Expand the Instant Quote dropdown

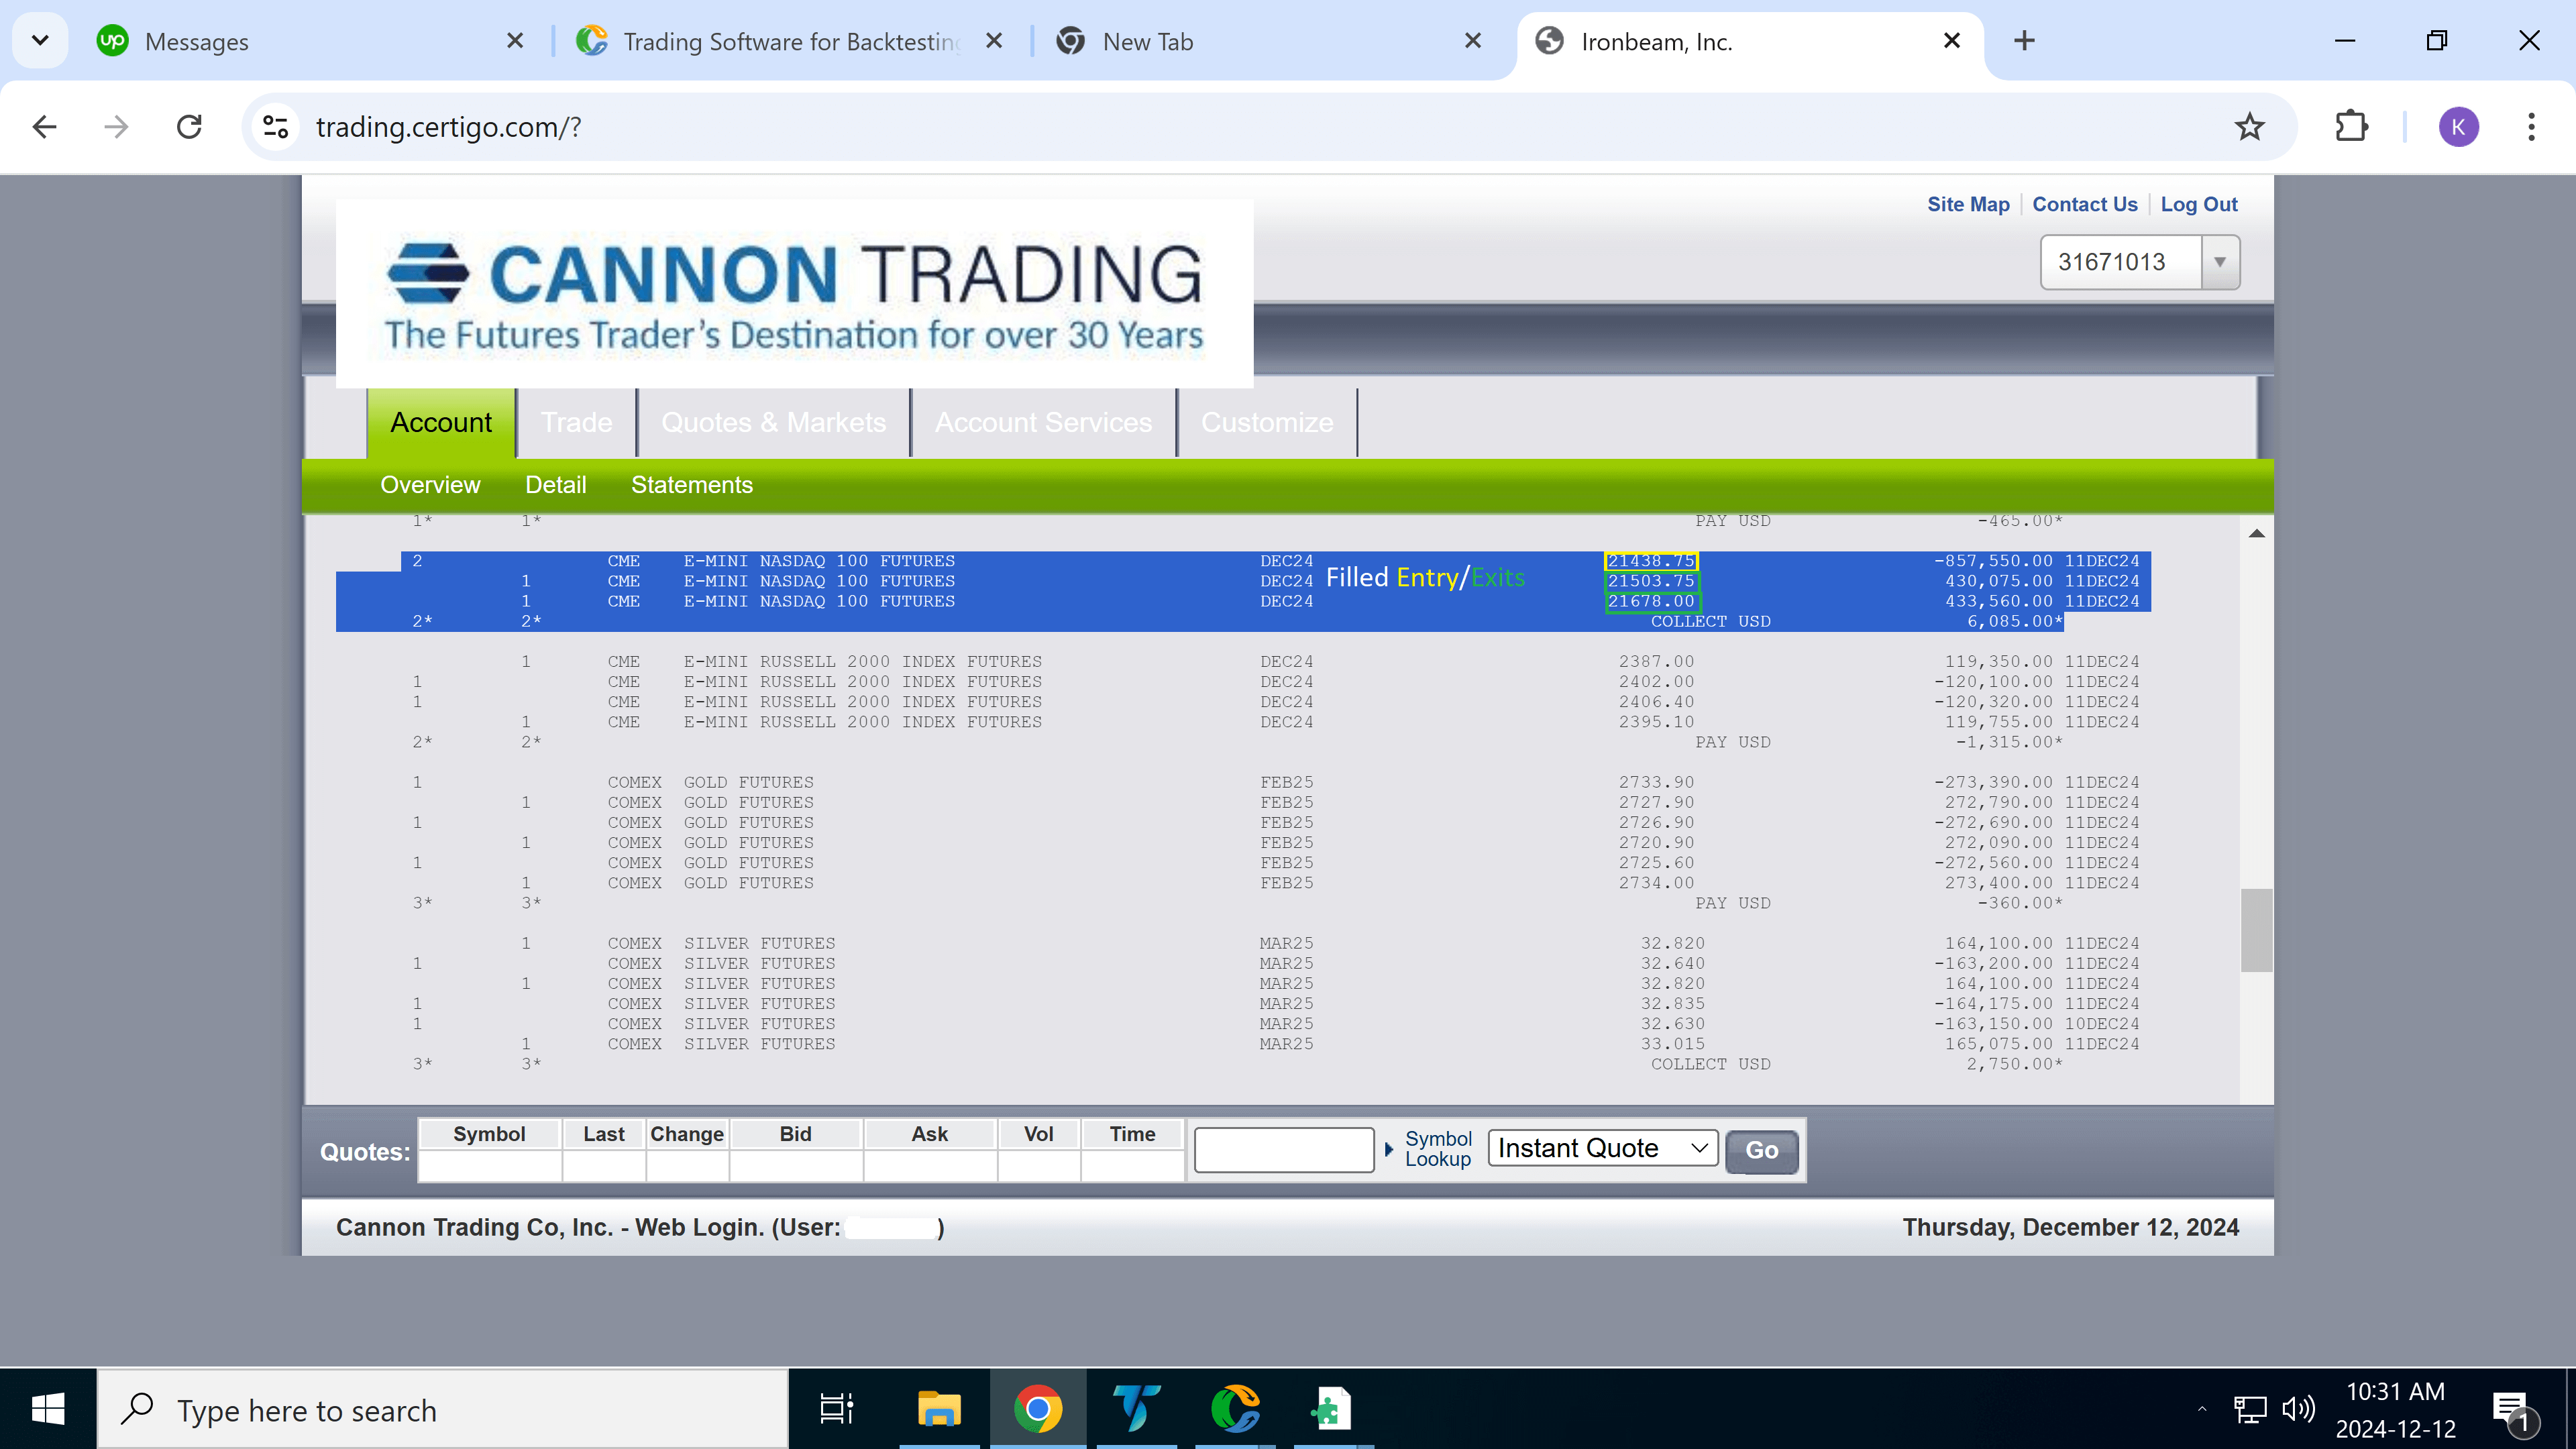click(x=1602, y=1148)
